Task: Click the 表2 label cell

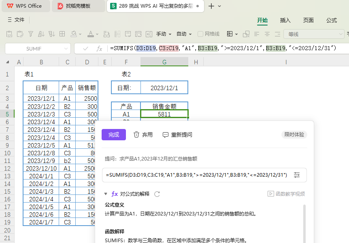Action: (x=126, y=74)
